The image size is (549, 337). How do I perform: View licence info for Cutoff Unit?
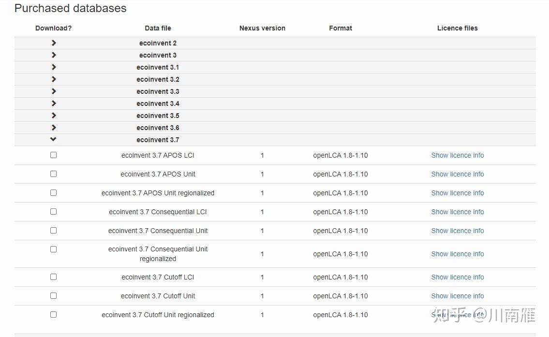pos(457,296)
